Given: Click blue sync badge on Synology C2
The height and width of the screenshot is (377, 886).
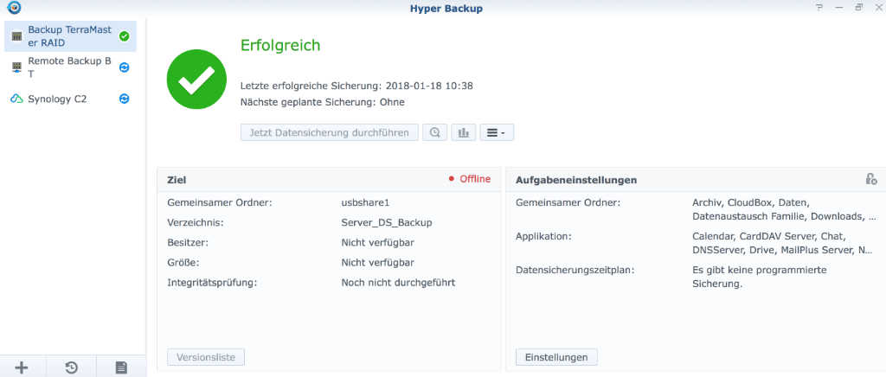Looking at the screenshot, I should [125, 99].
